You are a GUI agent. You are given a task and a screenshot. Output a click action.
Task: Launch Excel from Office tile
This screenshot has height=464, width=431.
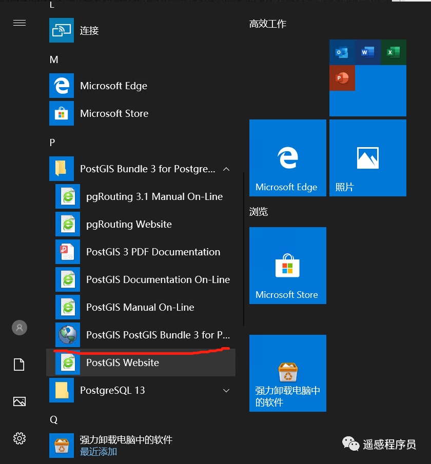[x=394, y=52]
